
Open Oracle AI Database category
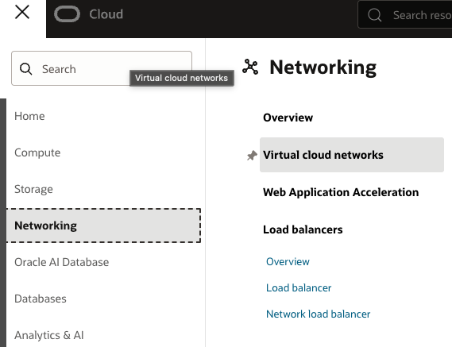click(x=62, y=262)
